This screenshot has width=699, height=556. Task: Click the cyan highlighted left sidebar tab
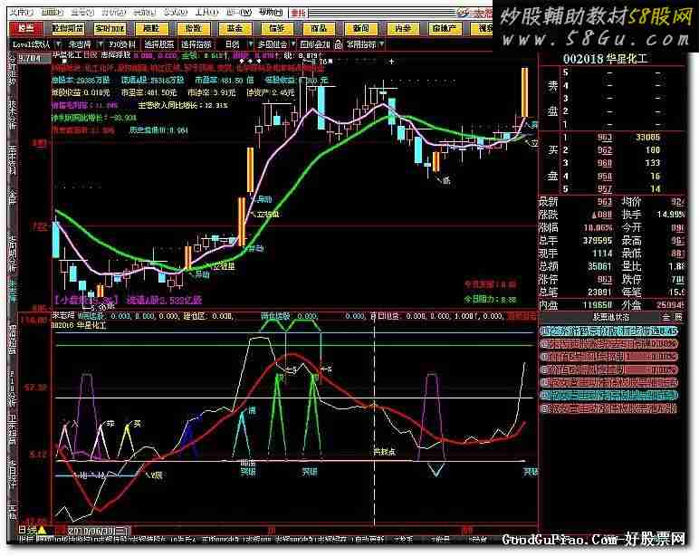[x=13, y=290]
